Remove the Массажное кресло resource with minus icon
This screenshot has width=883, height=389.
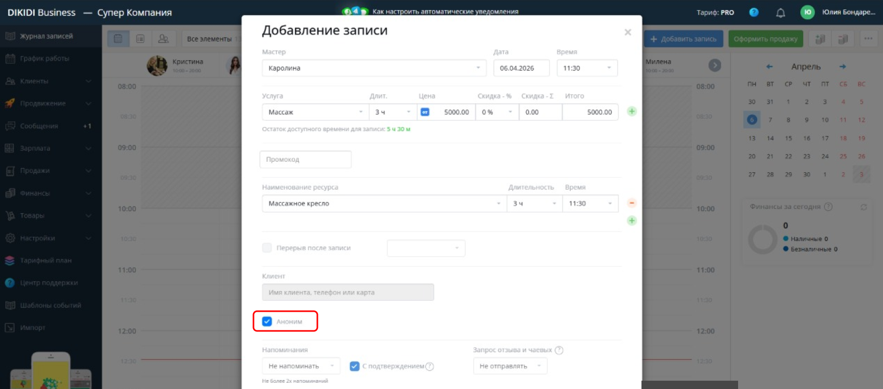click(x=632, y=203)
